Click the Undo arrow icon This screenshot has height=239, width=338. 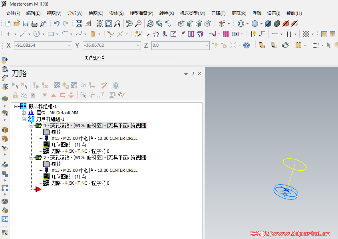tap(57, 24)
